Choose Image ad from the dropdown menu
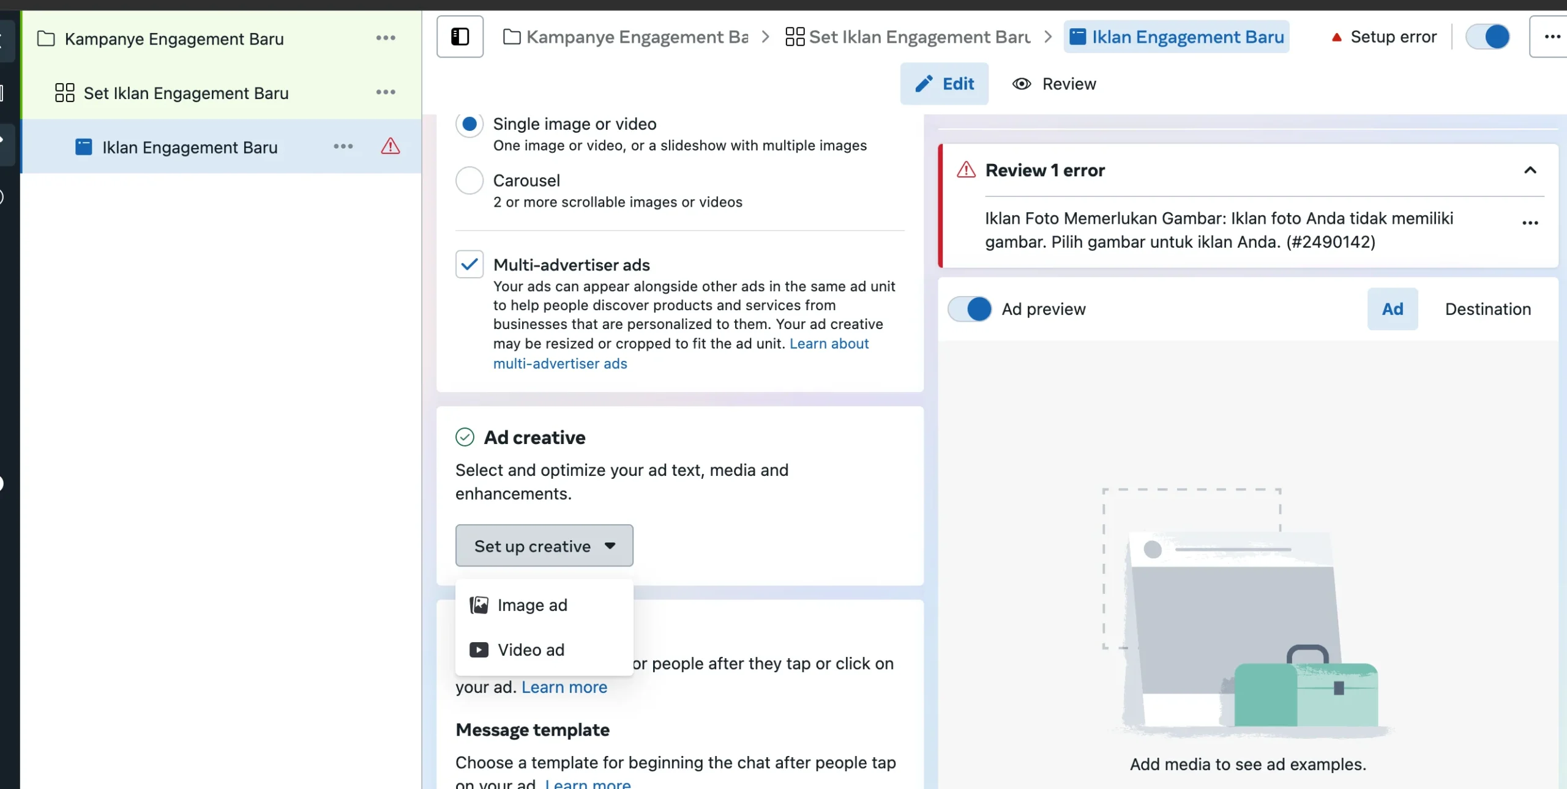Viewport: 1567px width, 789px height. (x=532, y=606)
